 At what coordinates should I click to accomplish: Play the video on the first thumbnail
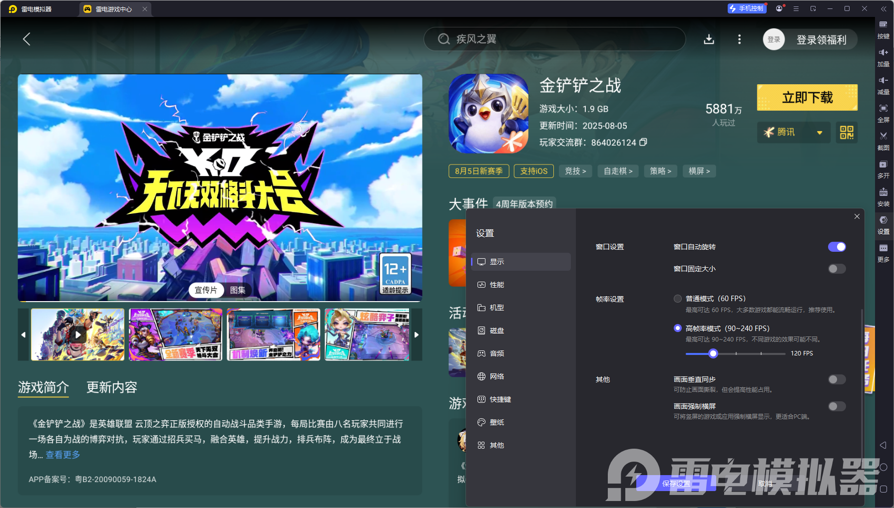point(77,335)
